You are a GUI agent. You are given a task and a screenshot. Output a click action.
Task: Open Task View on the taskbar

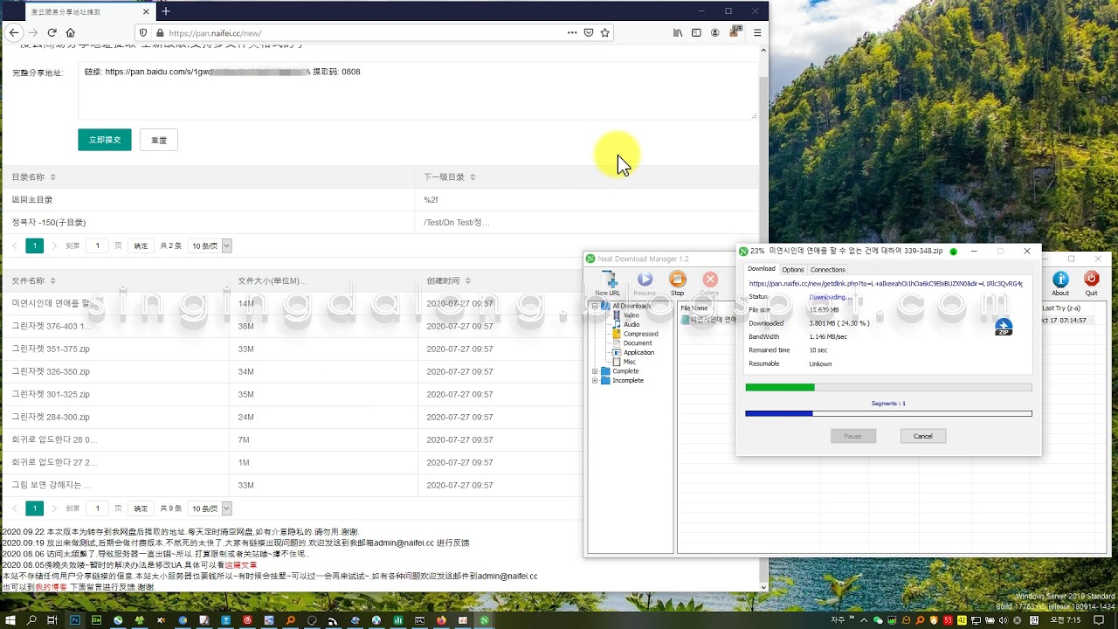(x=52, y=620)
